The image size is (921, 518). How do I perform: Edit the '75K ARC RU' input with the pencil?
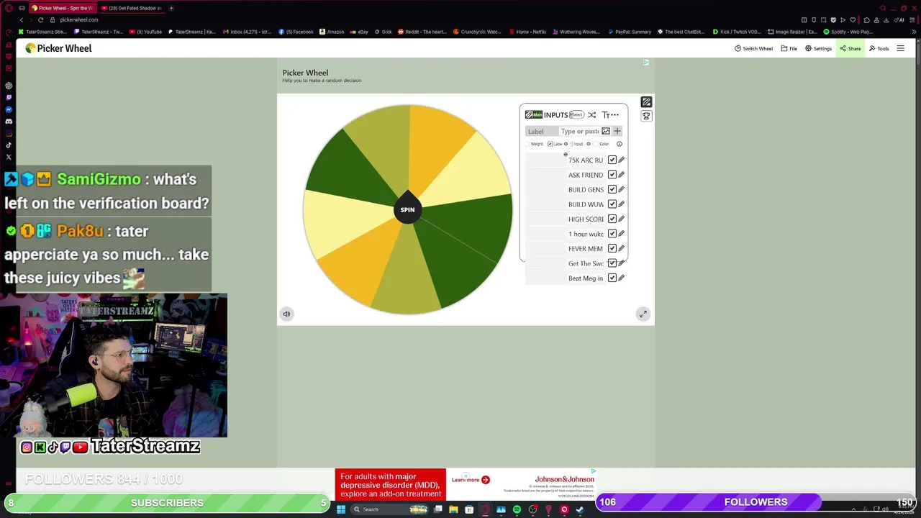(622, 160)
